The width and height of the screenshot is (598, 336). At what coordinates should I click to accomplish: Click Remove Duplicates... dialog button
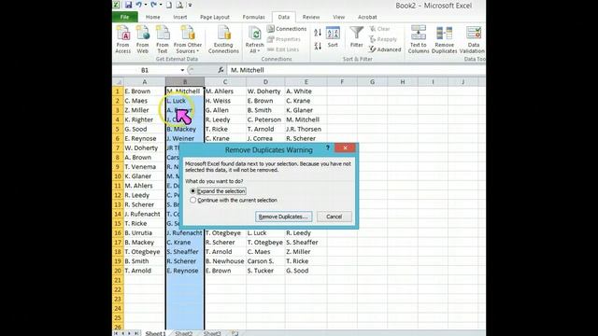pos(283,217)
